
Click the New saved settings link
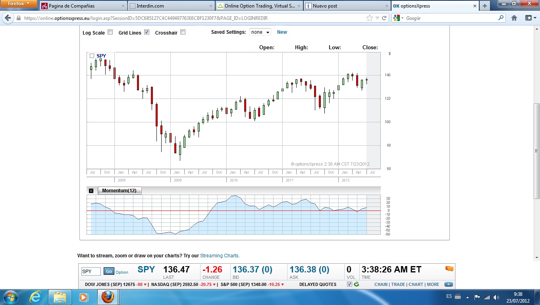(282, 32)
